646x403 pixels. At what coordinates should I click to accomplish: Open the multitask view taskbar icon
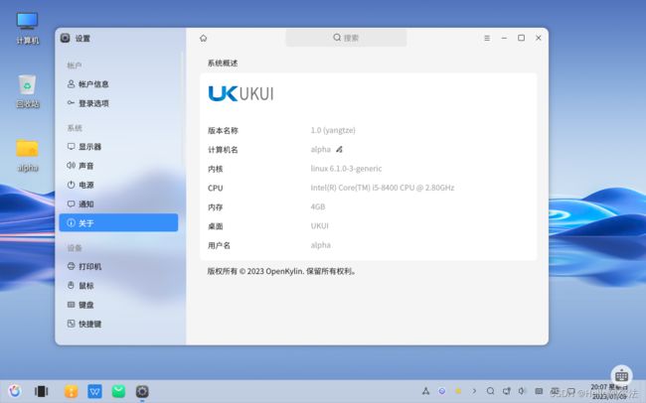pyautogui.click(x=41, y=391)
